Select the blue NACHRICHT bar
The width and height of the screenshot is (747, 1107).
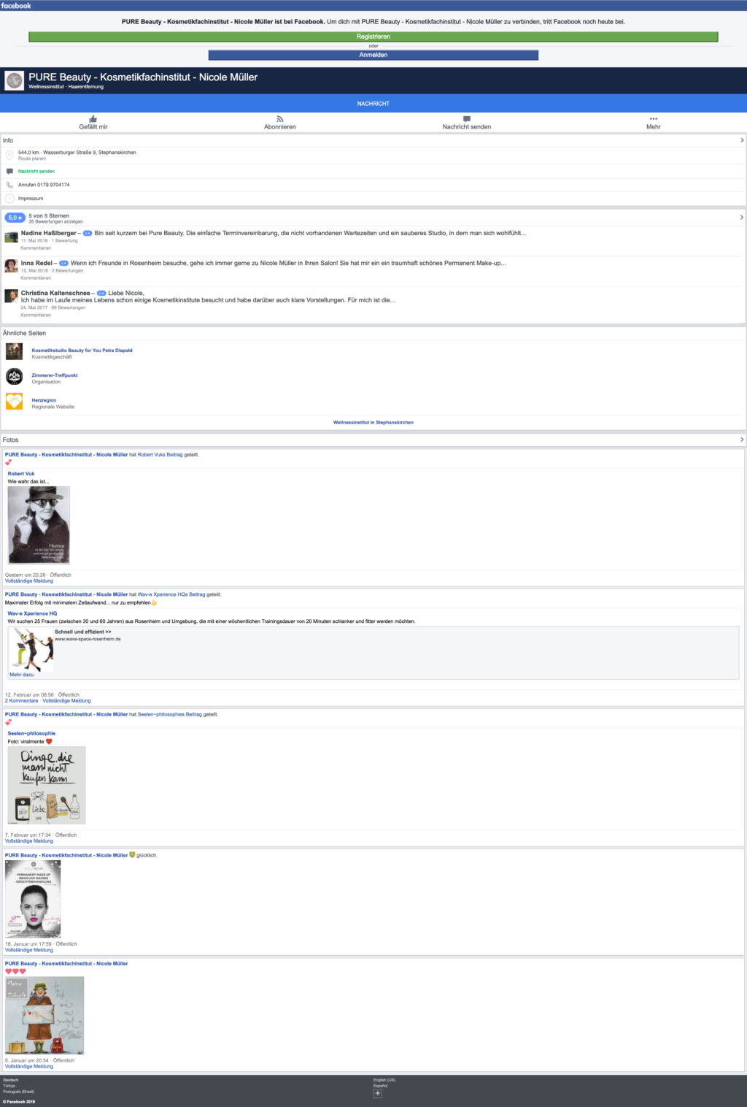[373, 104]
